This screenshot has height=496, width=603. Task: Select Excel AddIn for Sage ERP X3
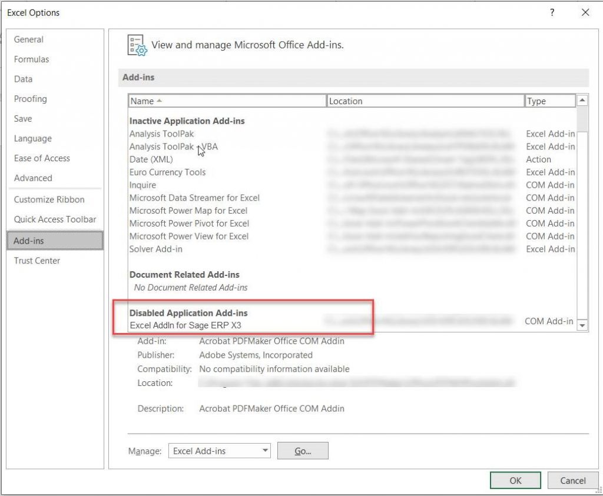(352, 325)
